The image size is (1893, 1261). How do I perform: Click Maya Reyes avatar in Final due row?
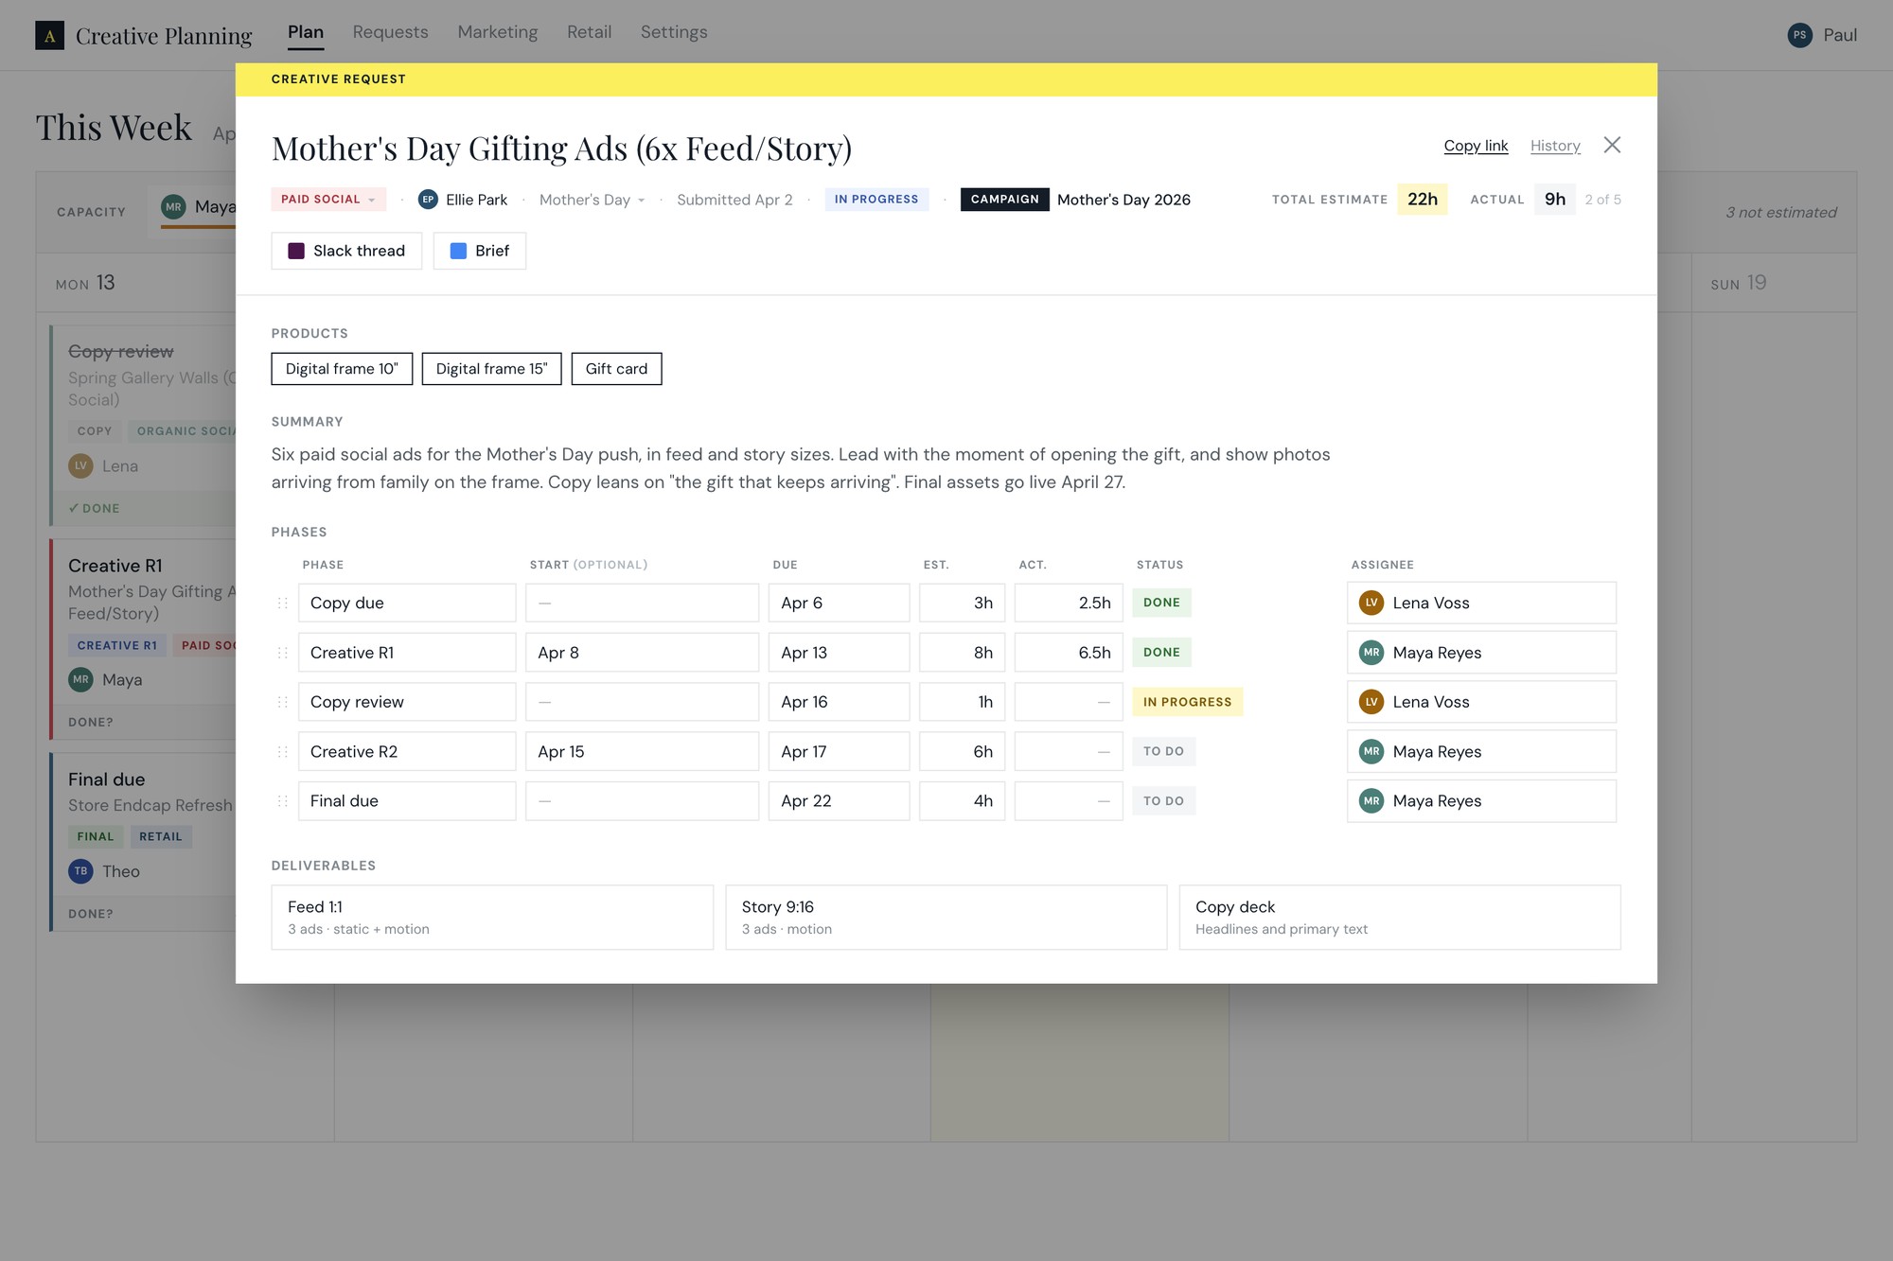coord(1371,801)
